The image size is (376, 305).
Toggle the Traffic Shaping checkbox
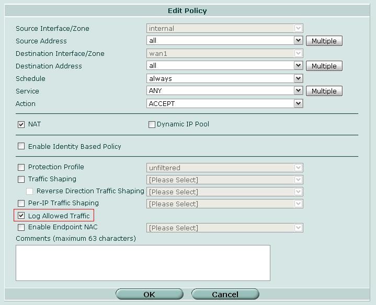tap(21, 179)
